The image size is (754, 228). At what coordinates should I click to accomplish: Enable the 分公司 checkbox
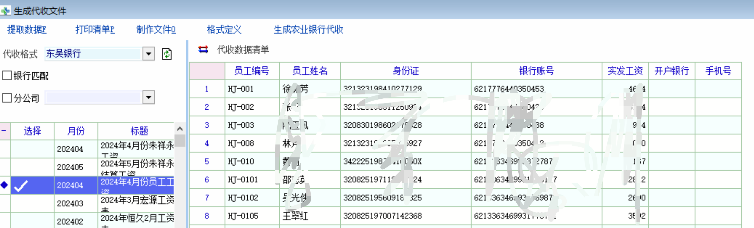(7, 98)
